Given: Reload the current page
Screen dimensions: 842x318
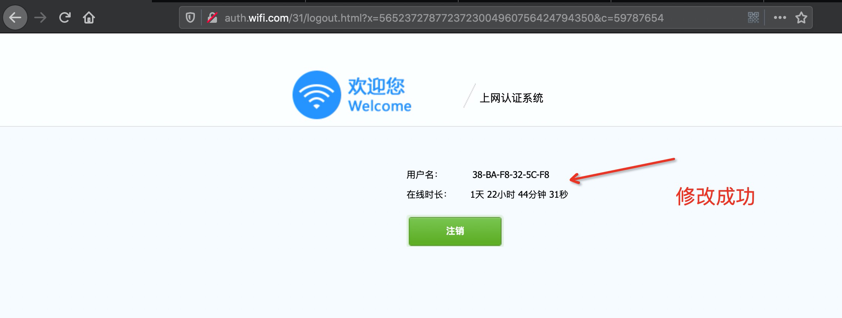Looking at the screenshot, I should pyautogui.click(x=65, y=17).
